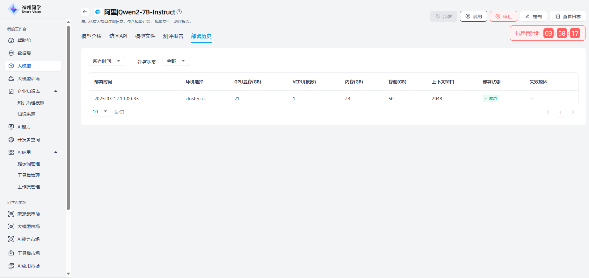Click the help question mark icon near title
The image size is (589, 278).
179,12
